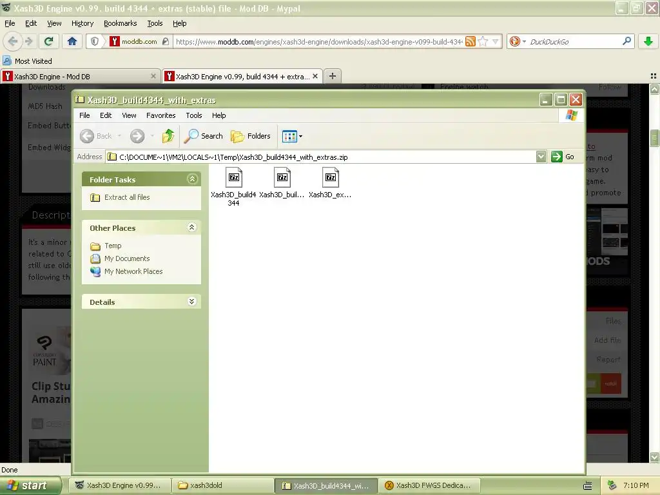Viewport: 660px width, 495px height.
Task: Open the Explorer File menu
Action: 84,115
